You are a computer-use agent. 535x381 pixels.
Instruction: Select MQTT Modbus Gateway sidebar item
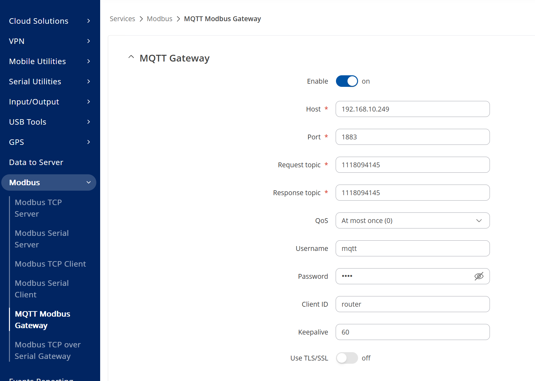43,319
